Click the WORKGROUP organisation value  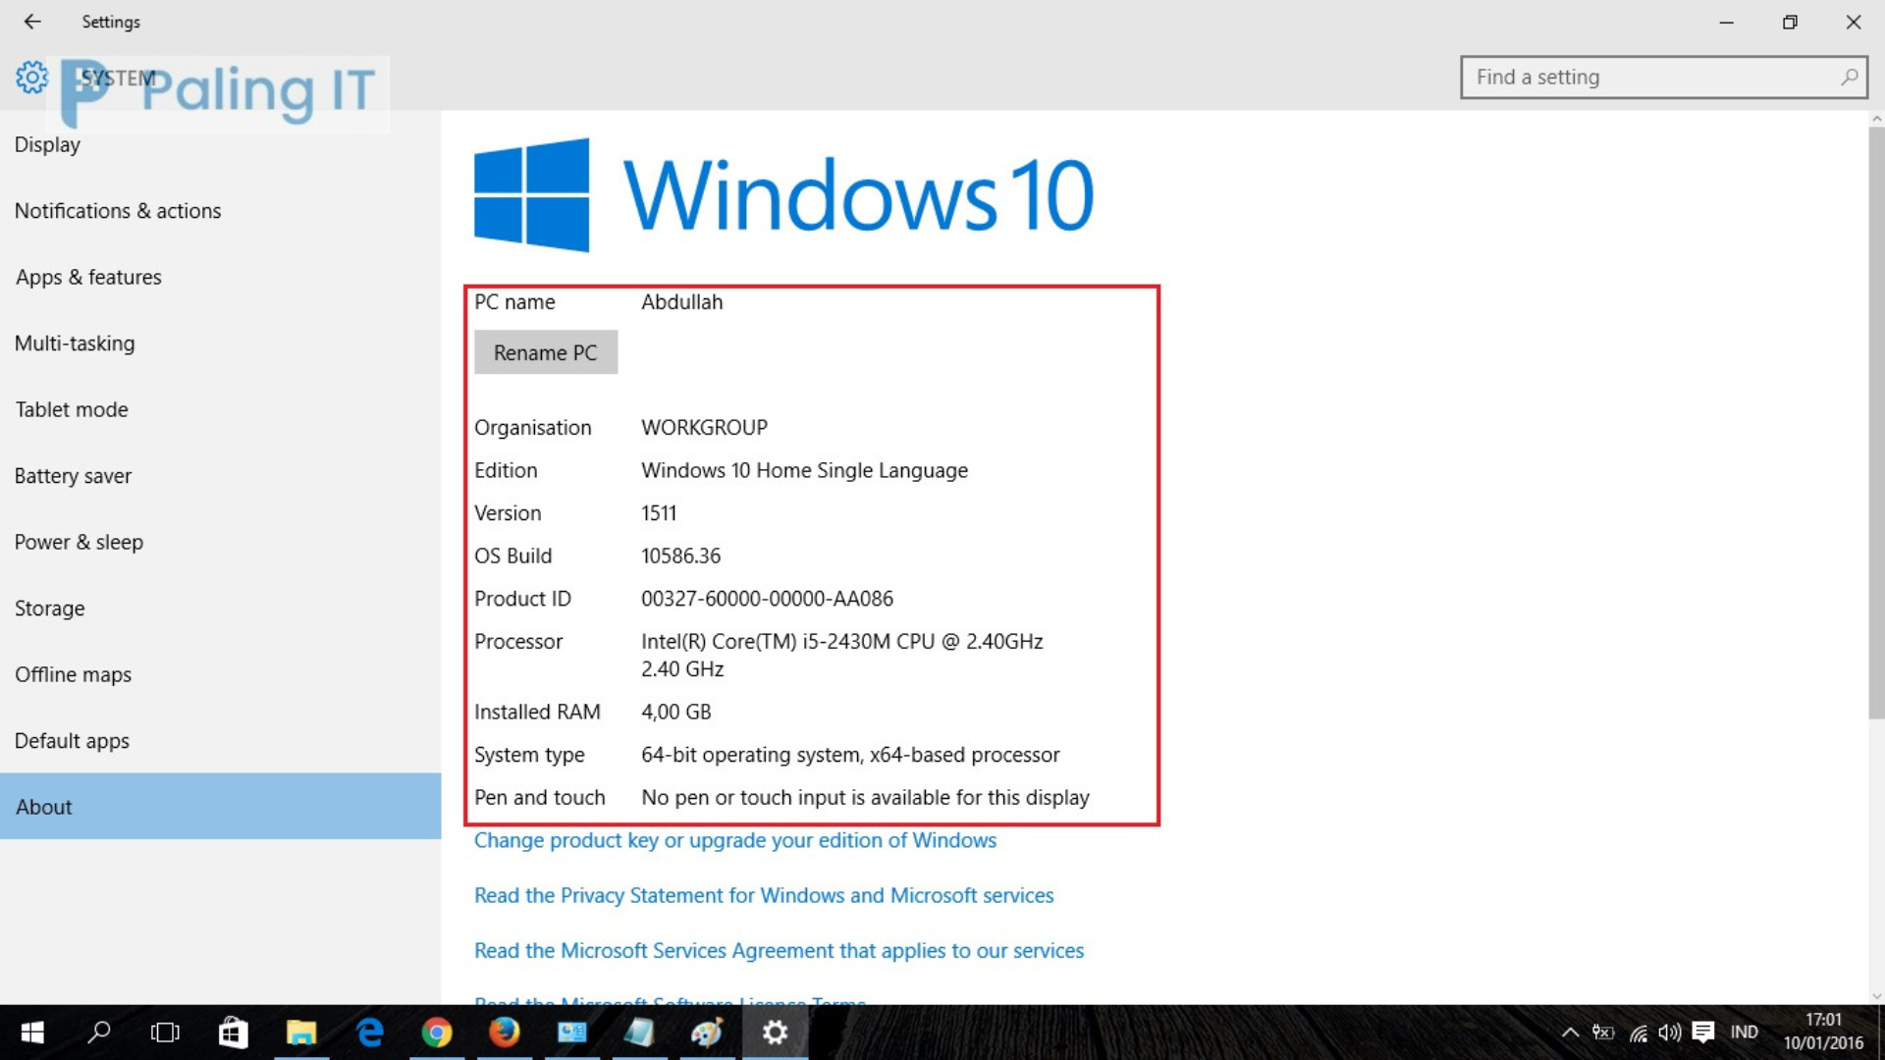[x=704, y=428]
